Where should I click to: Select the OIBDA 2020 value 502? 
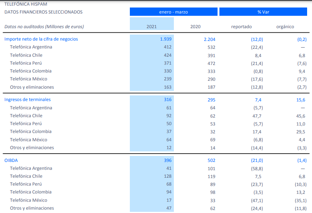point(211,160)
